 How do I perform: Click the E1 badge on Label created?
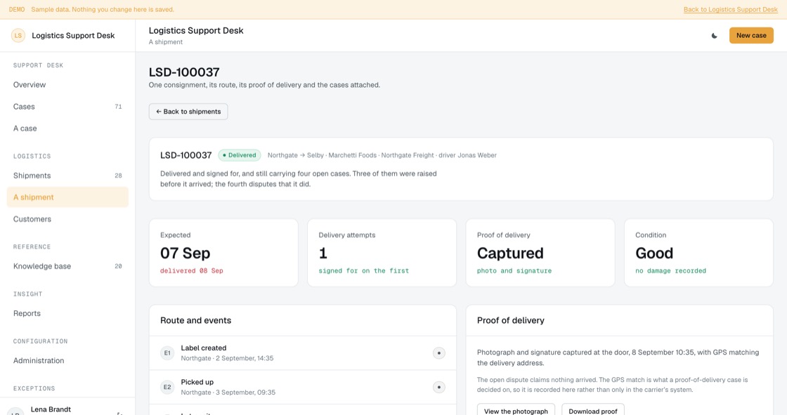[167, 353]
